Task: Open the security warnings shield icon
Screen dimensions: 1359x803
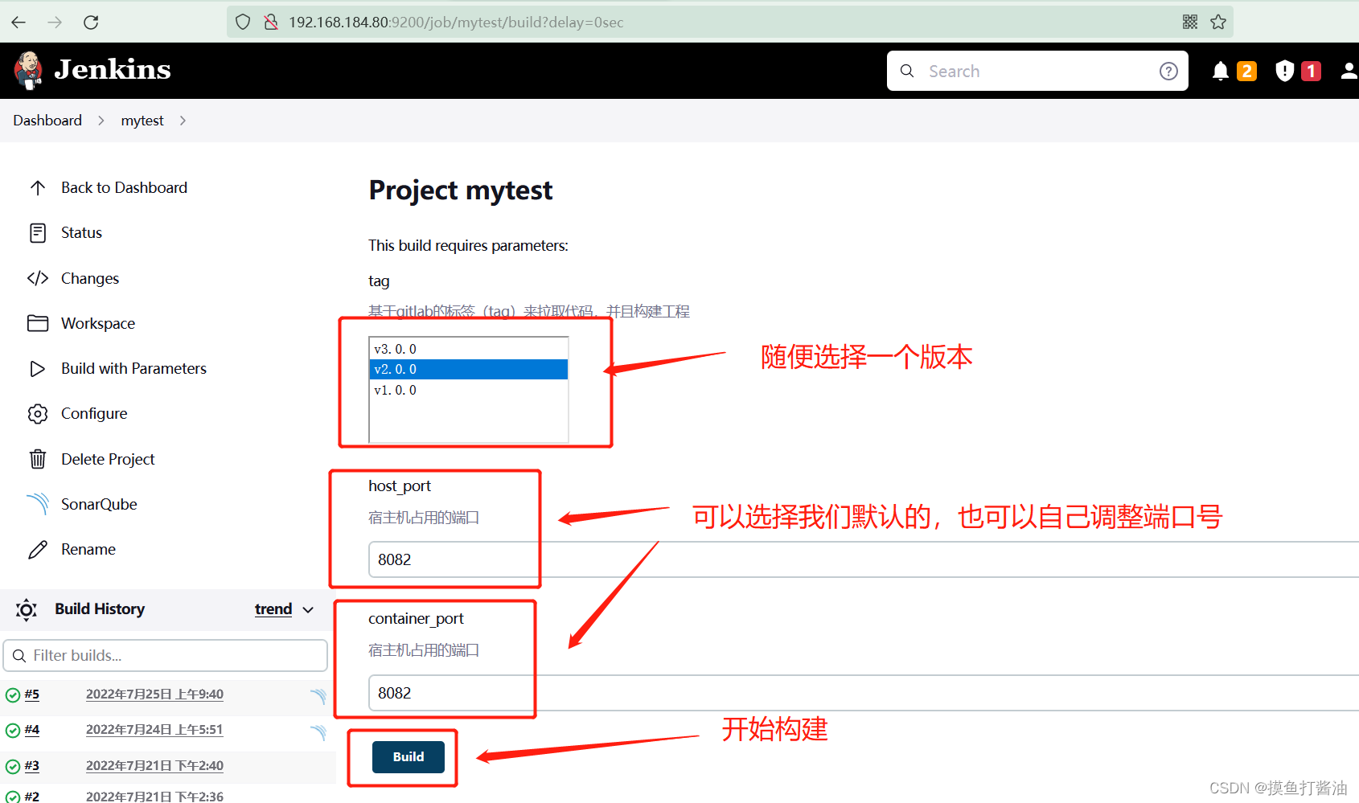Action: coord(1285,72)
